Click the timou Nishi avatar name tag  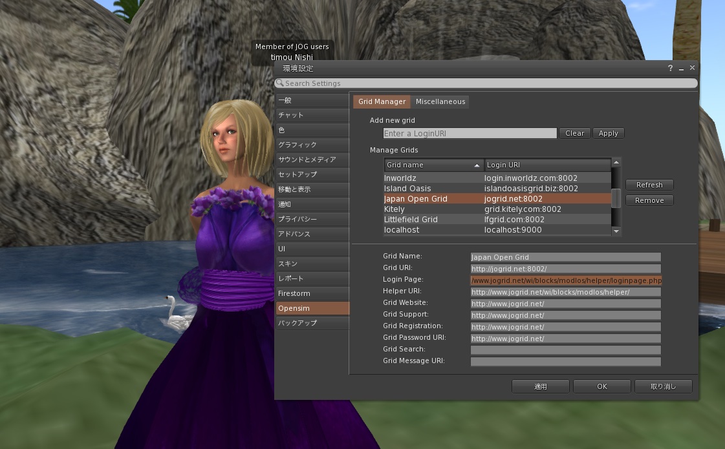pos(292,57)
